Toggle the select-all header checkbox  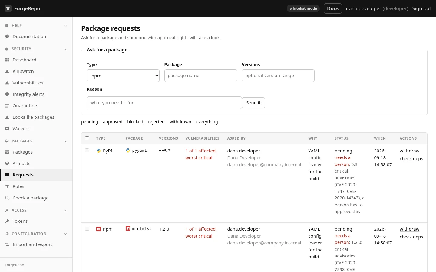[x=87, y=138]
